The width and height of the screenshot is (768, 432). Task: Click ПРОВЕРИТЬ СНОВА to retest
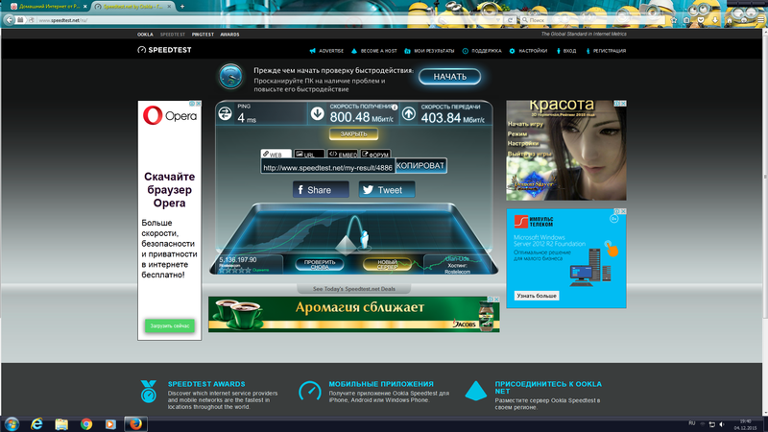[319, 263]
